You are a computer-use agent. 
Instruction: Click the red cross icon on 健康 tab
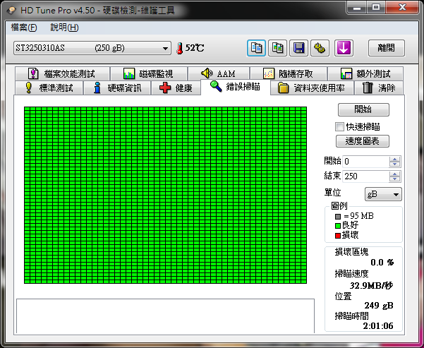click(165, 88)
